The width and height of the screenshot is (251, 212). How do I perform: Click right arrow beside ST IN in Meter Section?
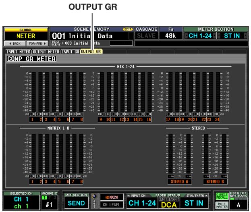[x=245, y=35]
